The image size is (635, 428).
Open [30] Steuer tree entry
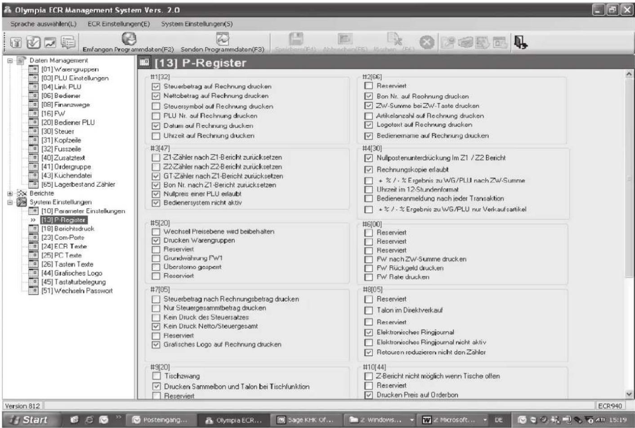point(58,131)
